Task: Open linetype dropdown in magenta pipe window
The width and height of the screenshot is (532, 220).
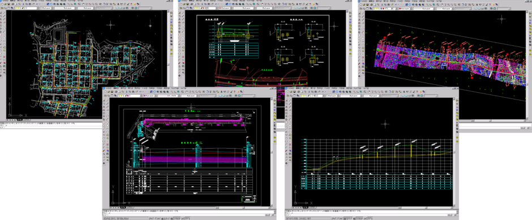Action: pos(169,96)
